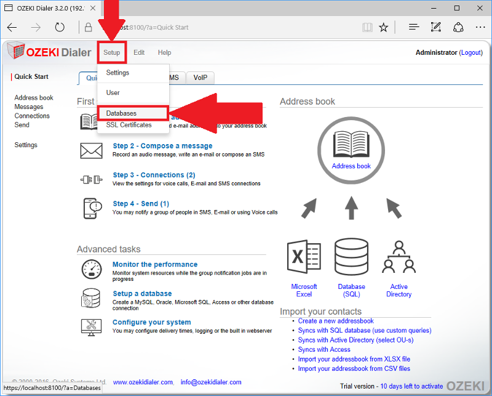
Task: Click the Microsoft Excel icon
Action: (304, 257)
